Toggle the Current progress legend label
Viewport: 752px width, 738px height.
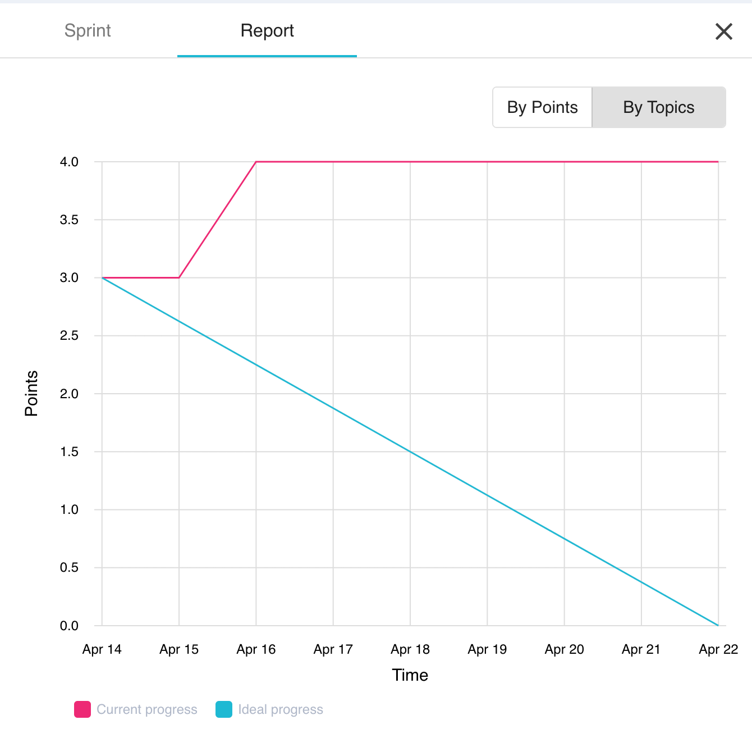(147, 709)
